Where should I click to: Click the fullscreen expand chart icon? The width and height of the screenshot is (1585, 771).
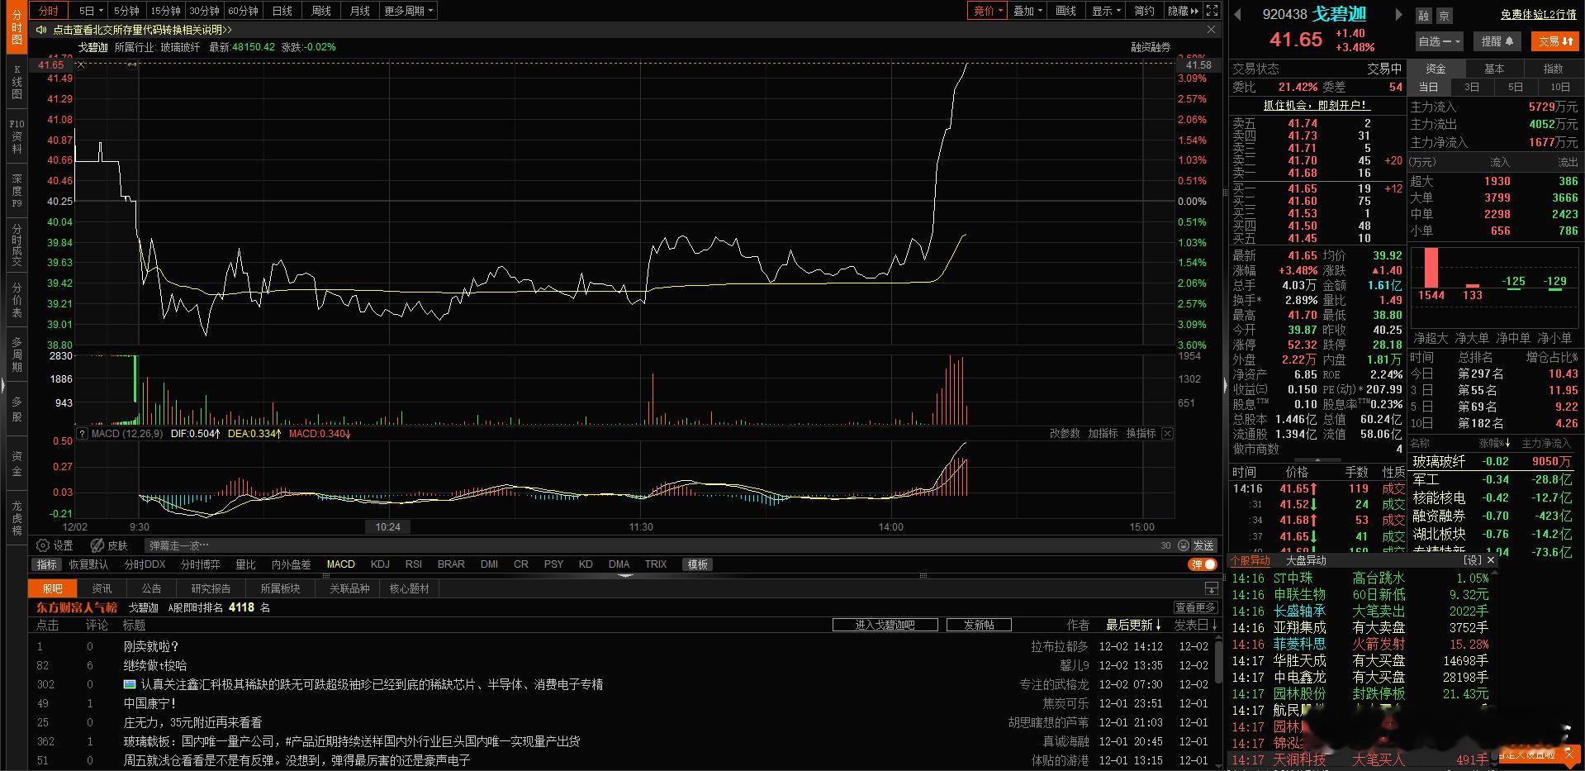pos(1212,11)
